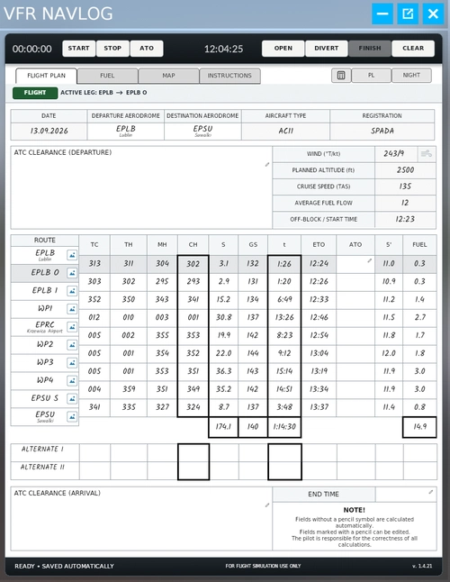Switch to the INSTRUCTIONS tab
The width and height of the screenshot is (450, 582).
tap(229, 76)
